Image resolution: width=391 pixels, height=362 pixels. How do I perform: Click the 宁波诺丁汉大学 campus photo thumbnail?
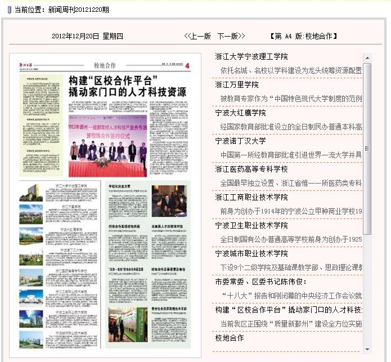pos(31,257)
